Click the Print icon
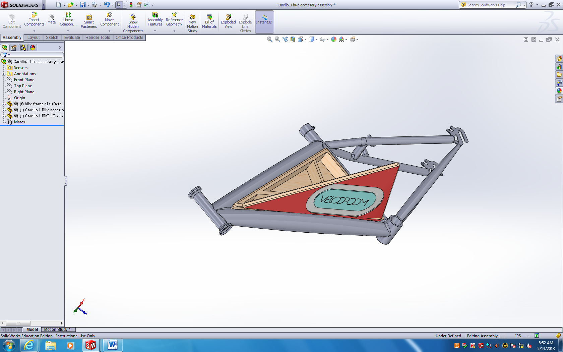 click(95, 5)
